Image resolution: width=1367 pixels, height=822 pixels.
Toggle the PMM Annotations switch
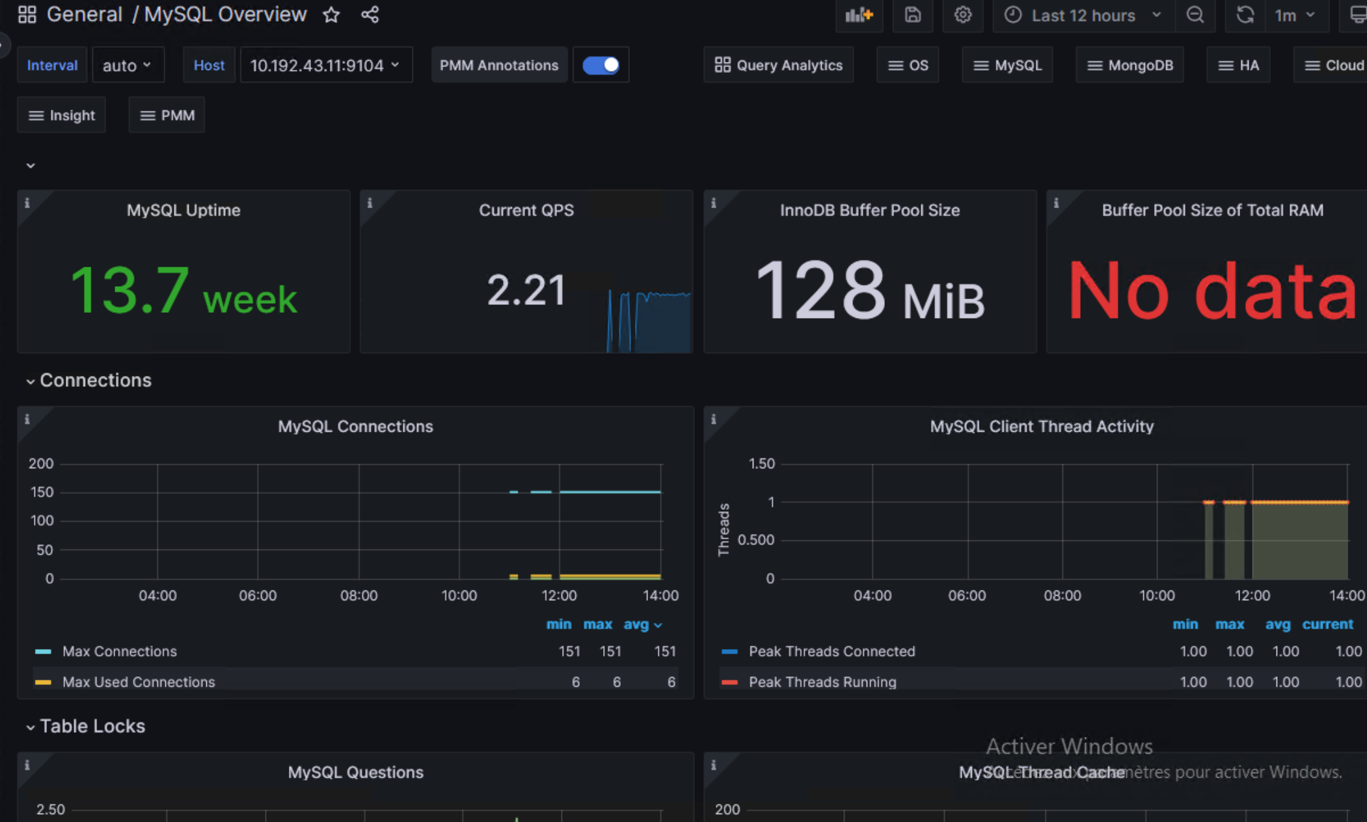tap(601, 65)
